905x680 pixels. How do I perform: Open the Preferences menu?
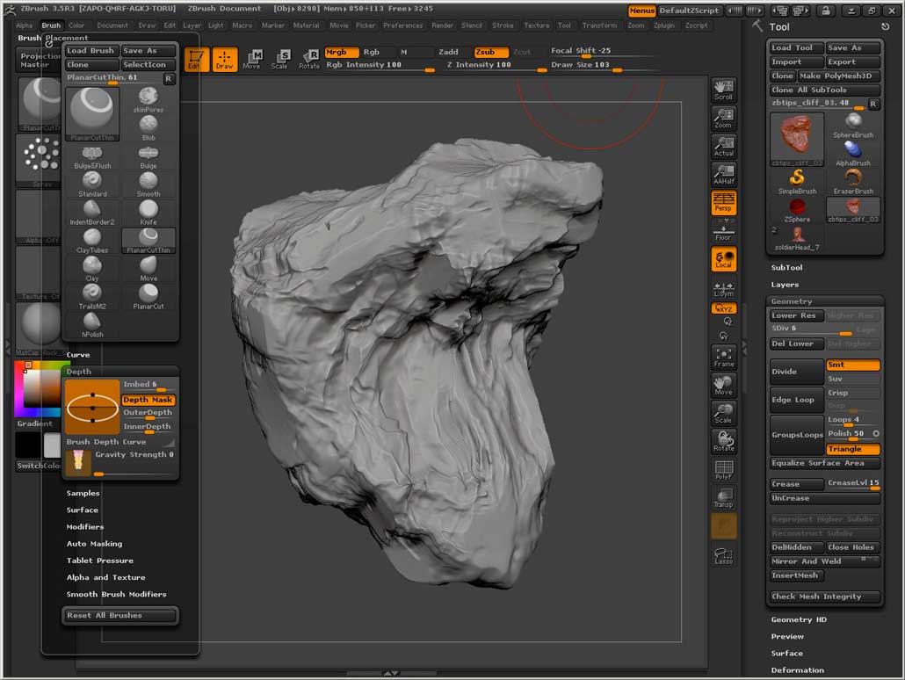coord(402,25)
